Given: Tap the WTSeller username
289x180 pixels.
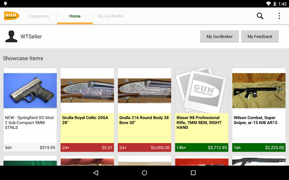Looking at the screenshot, I should pyautogui.click(x=31, y=37).
